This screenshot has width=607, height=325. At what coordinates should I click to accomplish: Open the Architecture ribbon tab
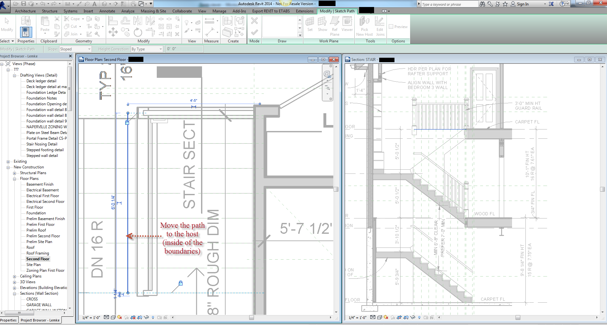(25, 11)
